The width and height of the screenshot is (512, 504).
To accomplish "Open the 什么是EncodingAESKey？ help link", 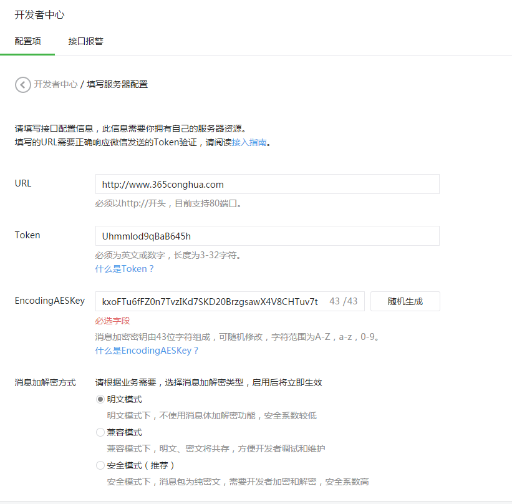I will 147,351.
